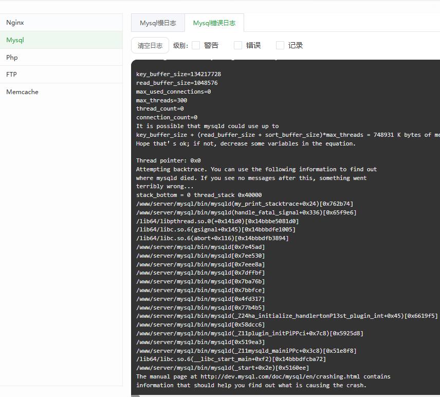Click the 'Hope that's ok' log line
The height and width of the screenshot is (397, 440).
click(x=246, y=144)
